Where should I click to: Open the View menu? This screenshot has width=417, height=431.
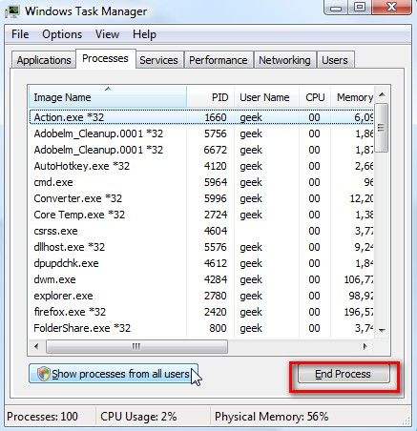(107, 34)
